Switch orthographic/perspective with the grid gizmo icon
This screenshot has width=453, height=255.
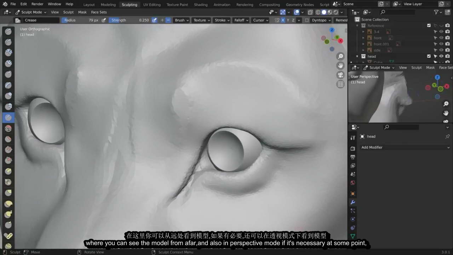[x=340, y=84]
